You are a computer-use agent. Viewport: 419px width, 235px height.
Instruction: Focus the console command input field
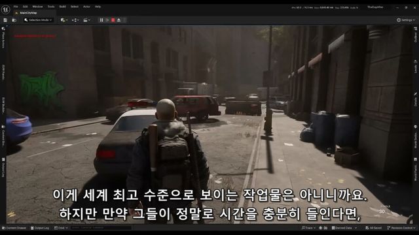[101, 228]
